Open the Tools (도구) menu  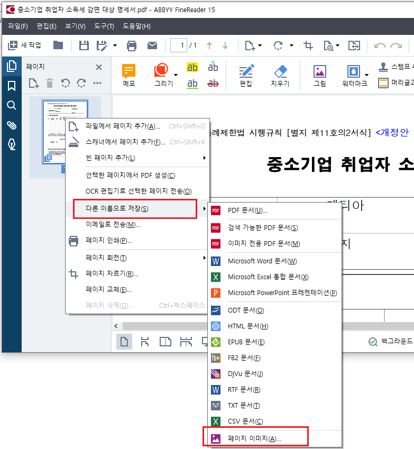point(104,26)
